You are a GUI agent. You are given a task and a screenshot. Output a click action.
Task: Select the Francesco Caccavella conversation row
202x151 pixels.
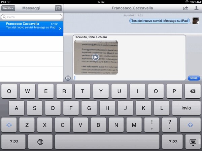click(x=32, y=29)
